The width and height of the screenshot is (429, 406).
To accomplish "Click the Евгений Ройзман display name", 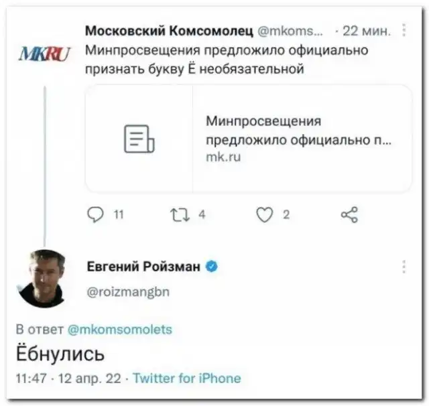I will (143, 267).
